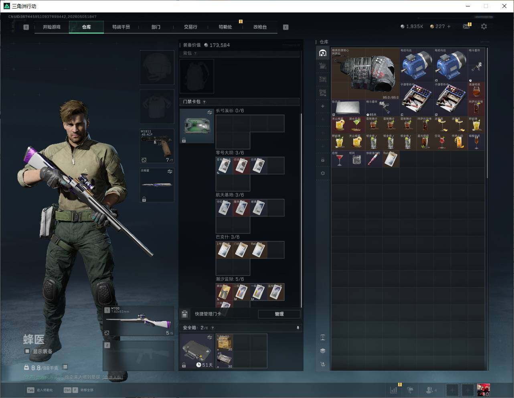Click the 申请入队 link in chat
The image size is (514, 398).
(113, 377)
